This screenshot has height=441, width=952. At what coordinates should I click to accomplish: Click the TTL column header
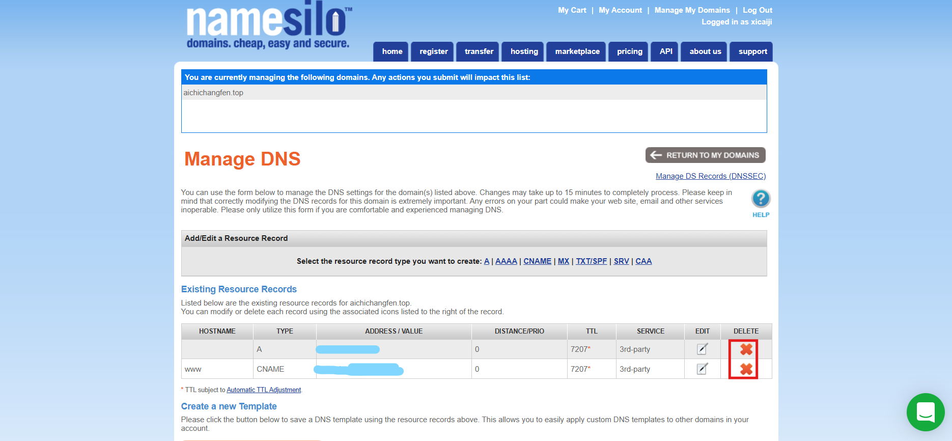tap(592, 332)
